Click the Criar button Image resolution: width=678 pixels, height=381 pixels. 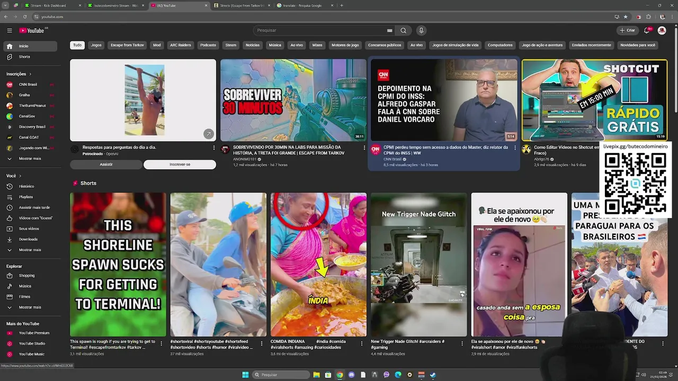click(627, 31)
